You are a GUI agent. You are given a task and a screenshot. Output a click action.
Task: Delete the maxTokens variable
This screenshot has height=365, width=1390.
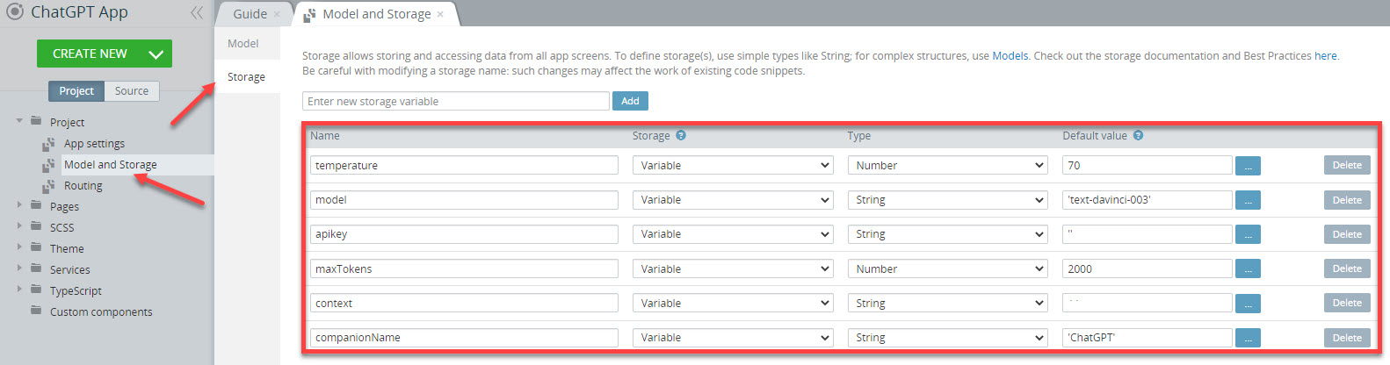pos(1347,268)
